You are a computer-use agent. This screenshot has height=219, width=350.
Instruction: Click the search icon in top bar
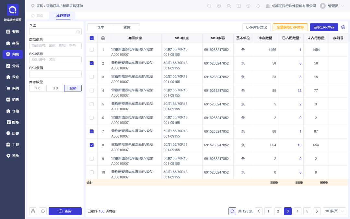tap(209, 6)
